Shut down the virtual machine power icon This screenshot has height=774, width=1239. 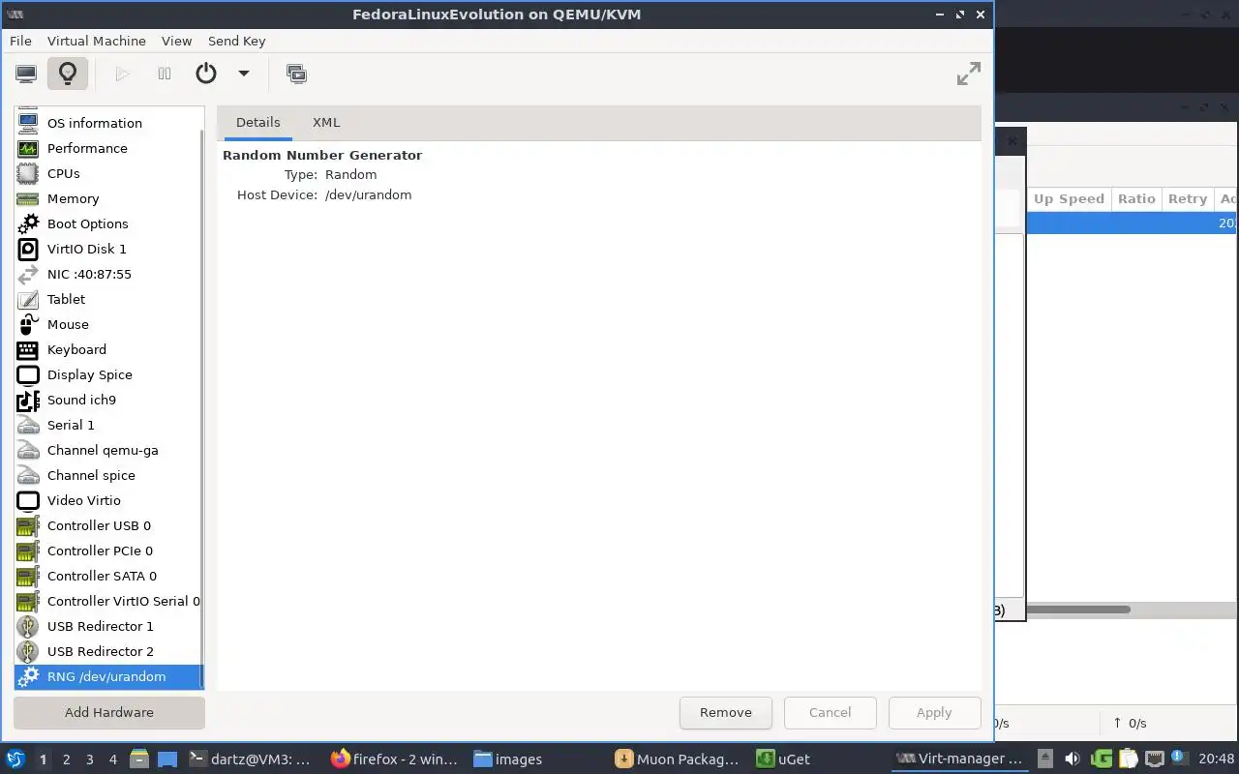click(x=206, y=74)
